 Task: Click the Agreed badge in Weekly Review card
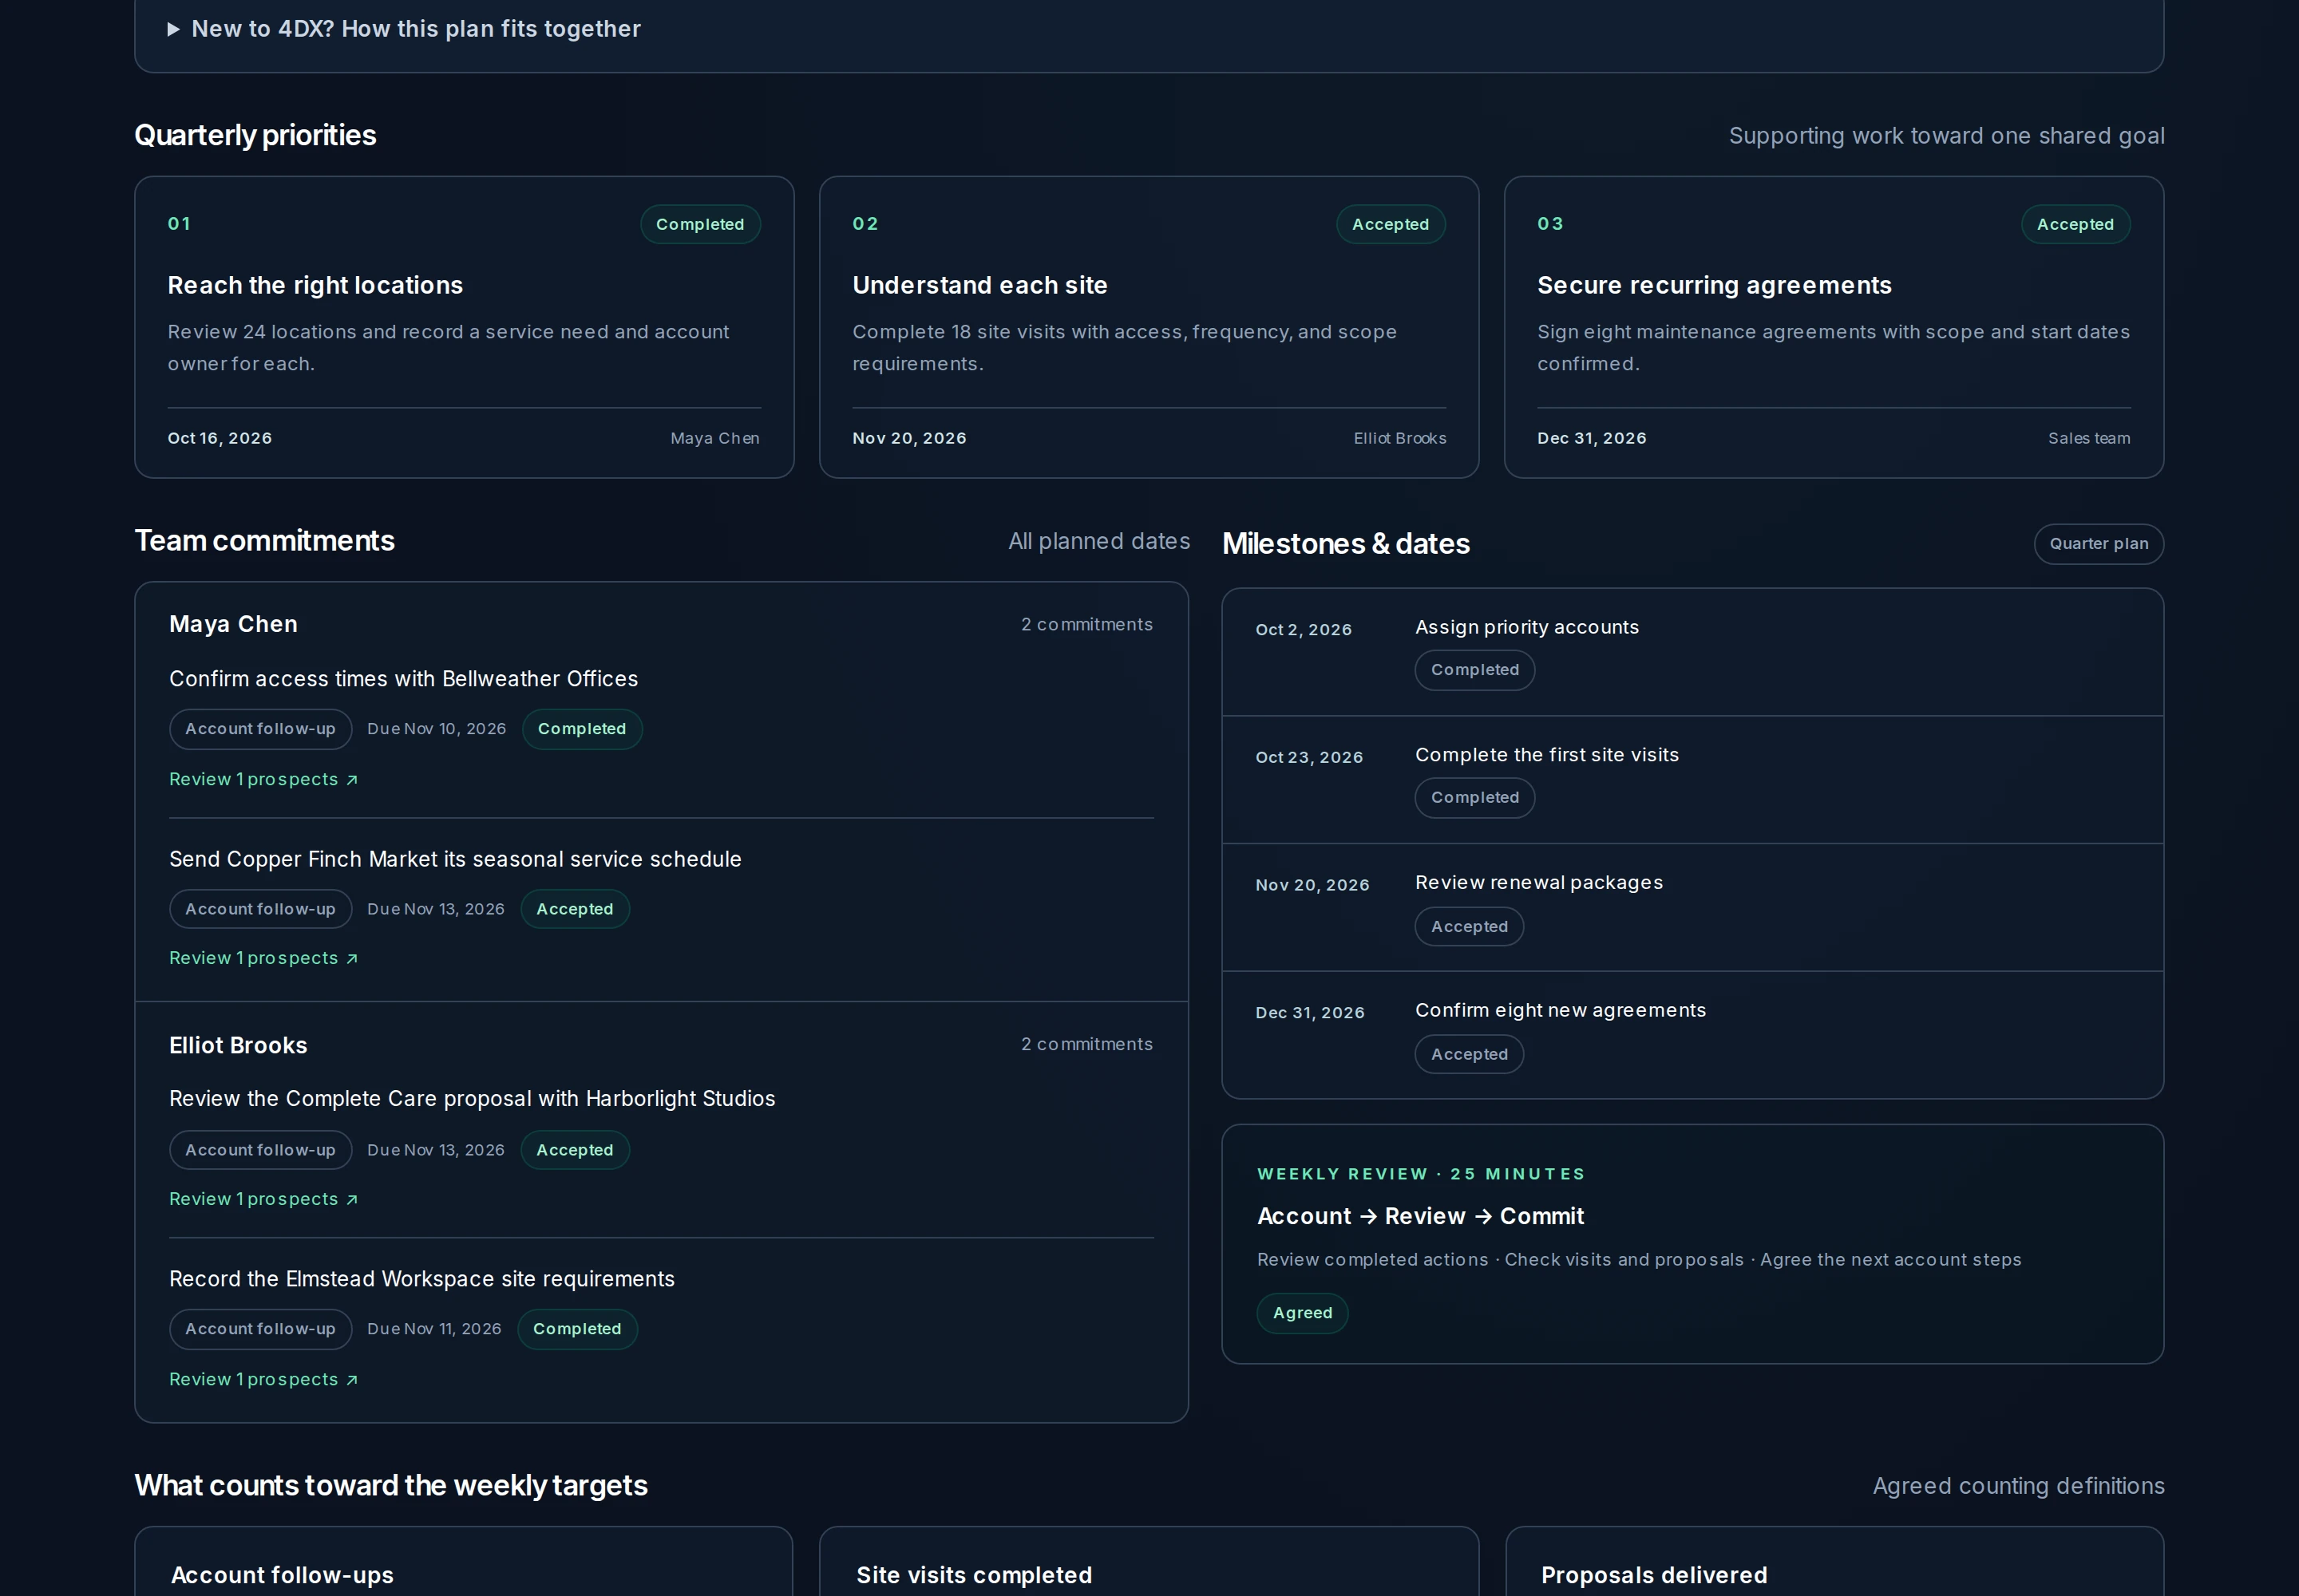click(x=1303, y=1313)
